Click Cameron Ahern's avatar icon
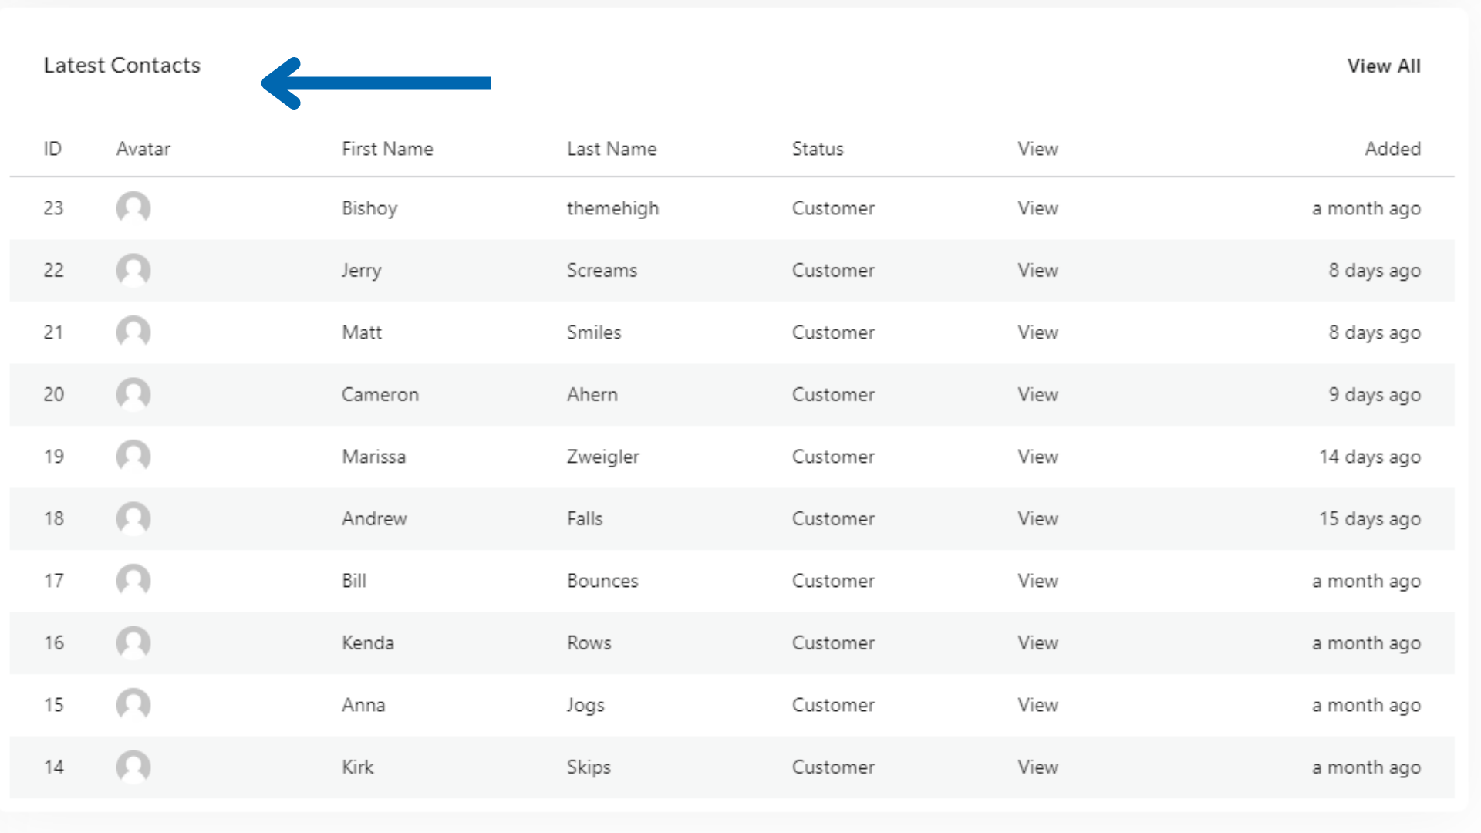Image resolution: width=1481 pixels, height=833 pixels. pos(133,394)
